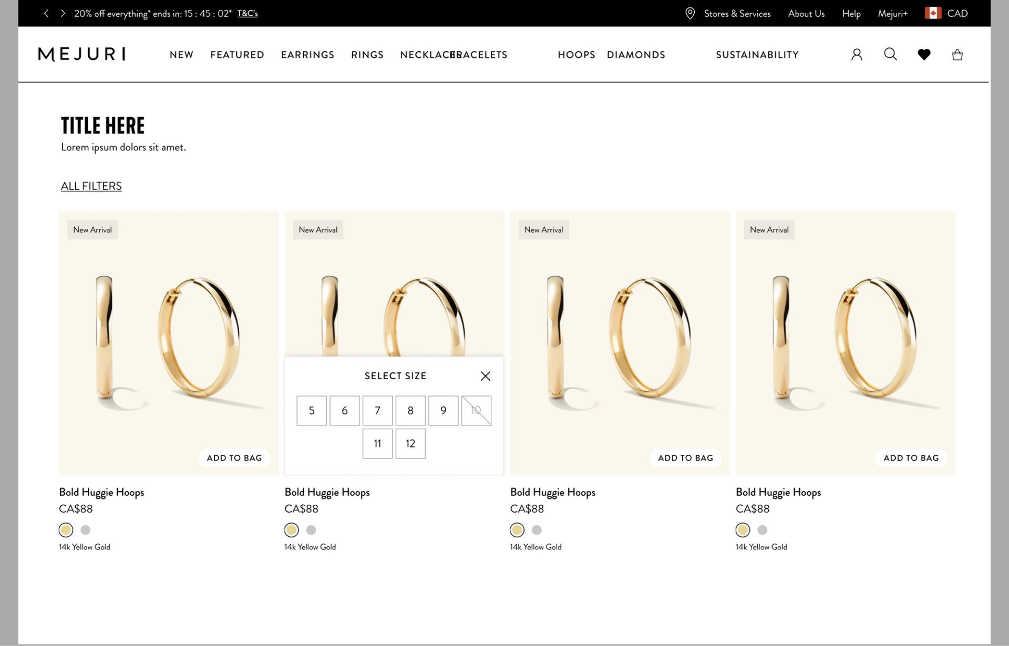Pick size 5 option

pyautogui.click(x=312, y=411)
